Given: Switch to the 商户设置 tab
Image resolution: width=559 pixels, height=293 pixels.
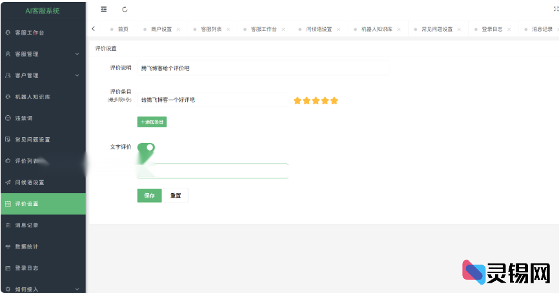Looking at the screenshot, I should pos(161,29).
